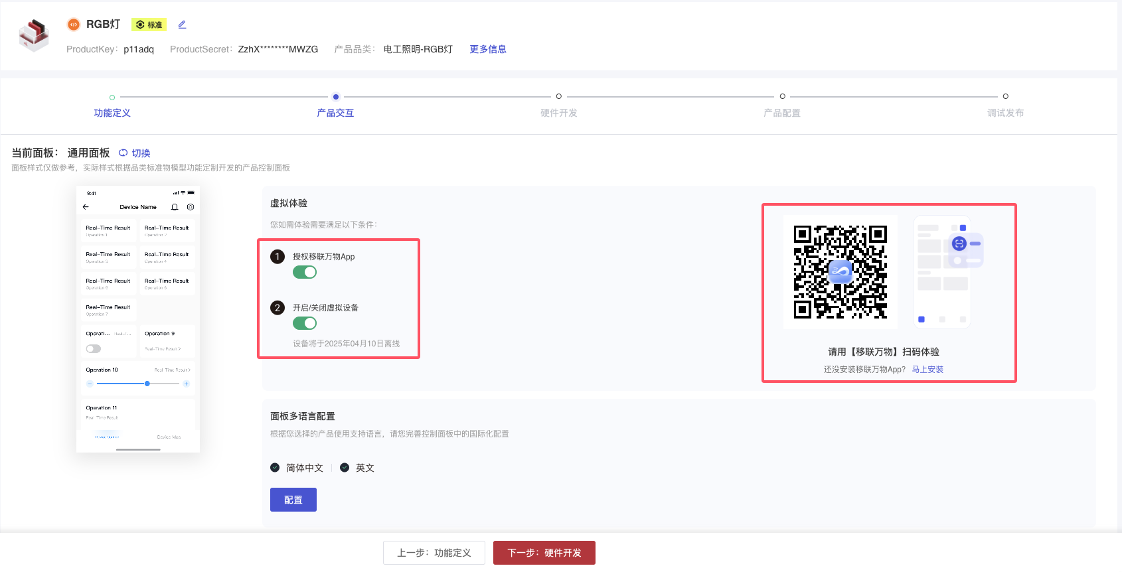Viewport: 1122px width, 572px height.
Task: Click the edit pencil icon next to RGB灯
Action: pos(182,25)
